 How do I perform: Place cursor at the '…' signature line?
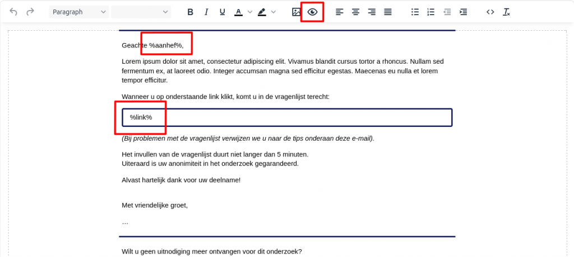(x=125, y=222)
